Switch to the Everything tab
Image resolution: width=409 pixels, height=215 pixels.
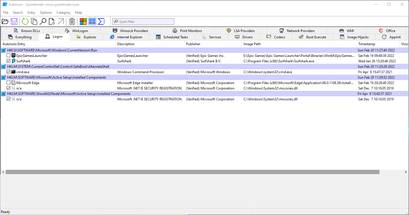[20, 37]
